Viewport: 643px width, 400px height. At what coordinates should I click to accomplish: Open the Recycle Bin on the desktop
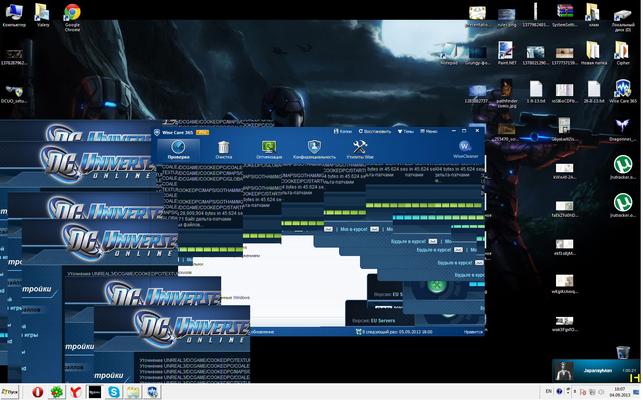tap(623, 352)
